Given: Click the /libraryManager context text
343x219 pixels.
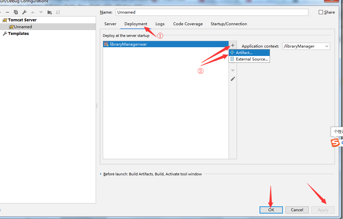Looking at the screenshot, I should (299, 46).
